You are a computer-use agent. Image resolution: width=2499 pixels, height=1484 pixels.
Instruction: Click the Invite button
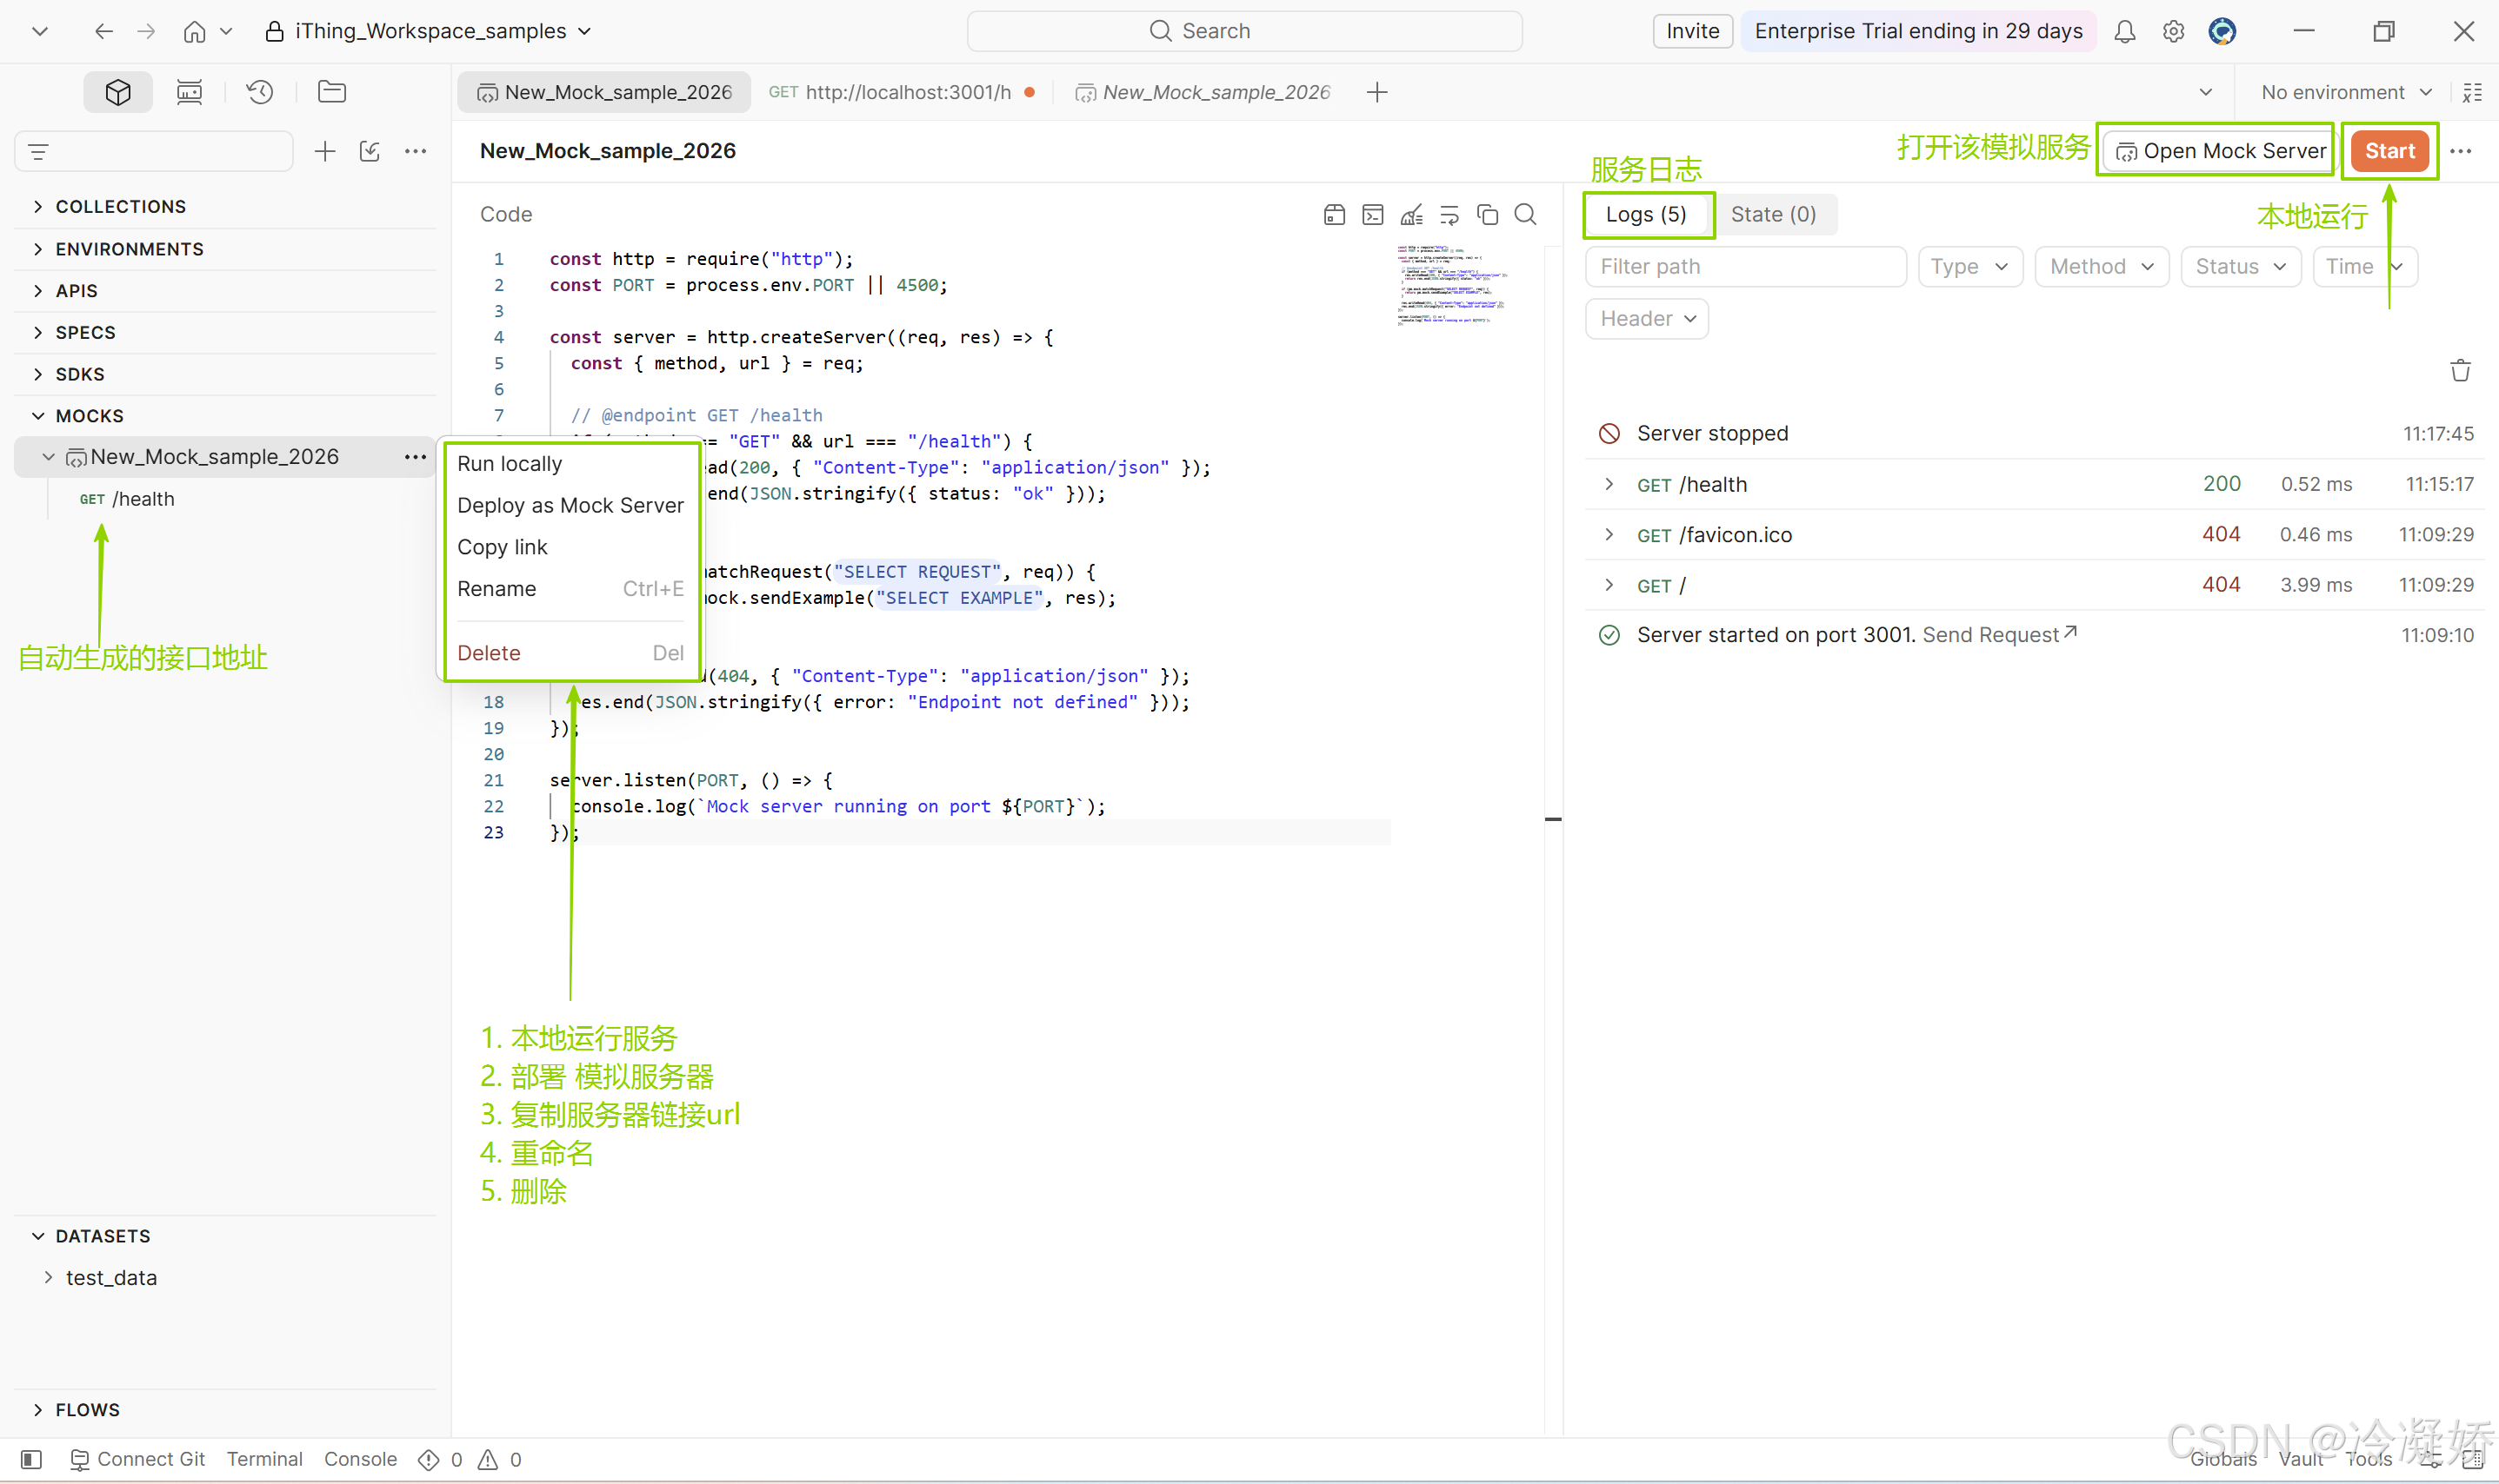click(1692, 32)
